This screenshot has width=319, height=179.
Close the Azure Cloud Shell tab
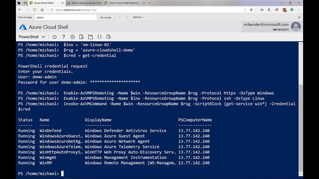pos(62,3)
